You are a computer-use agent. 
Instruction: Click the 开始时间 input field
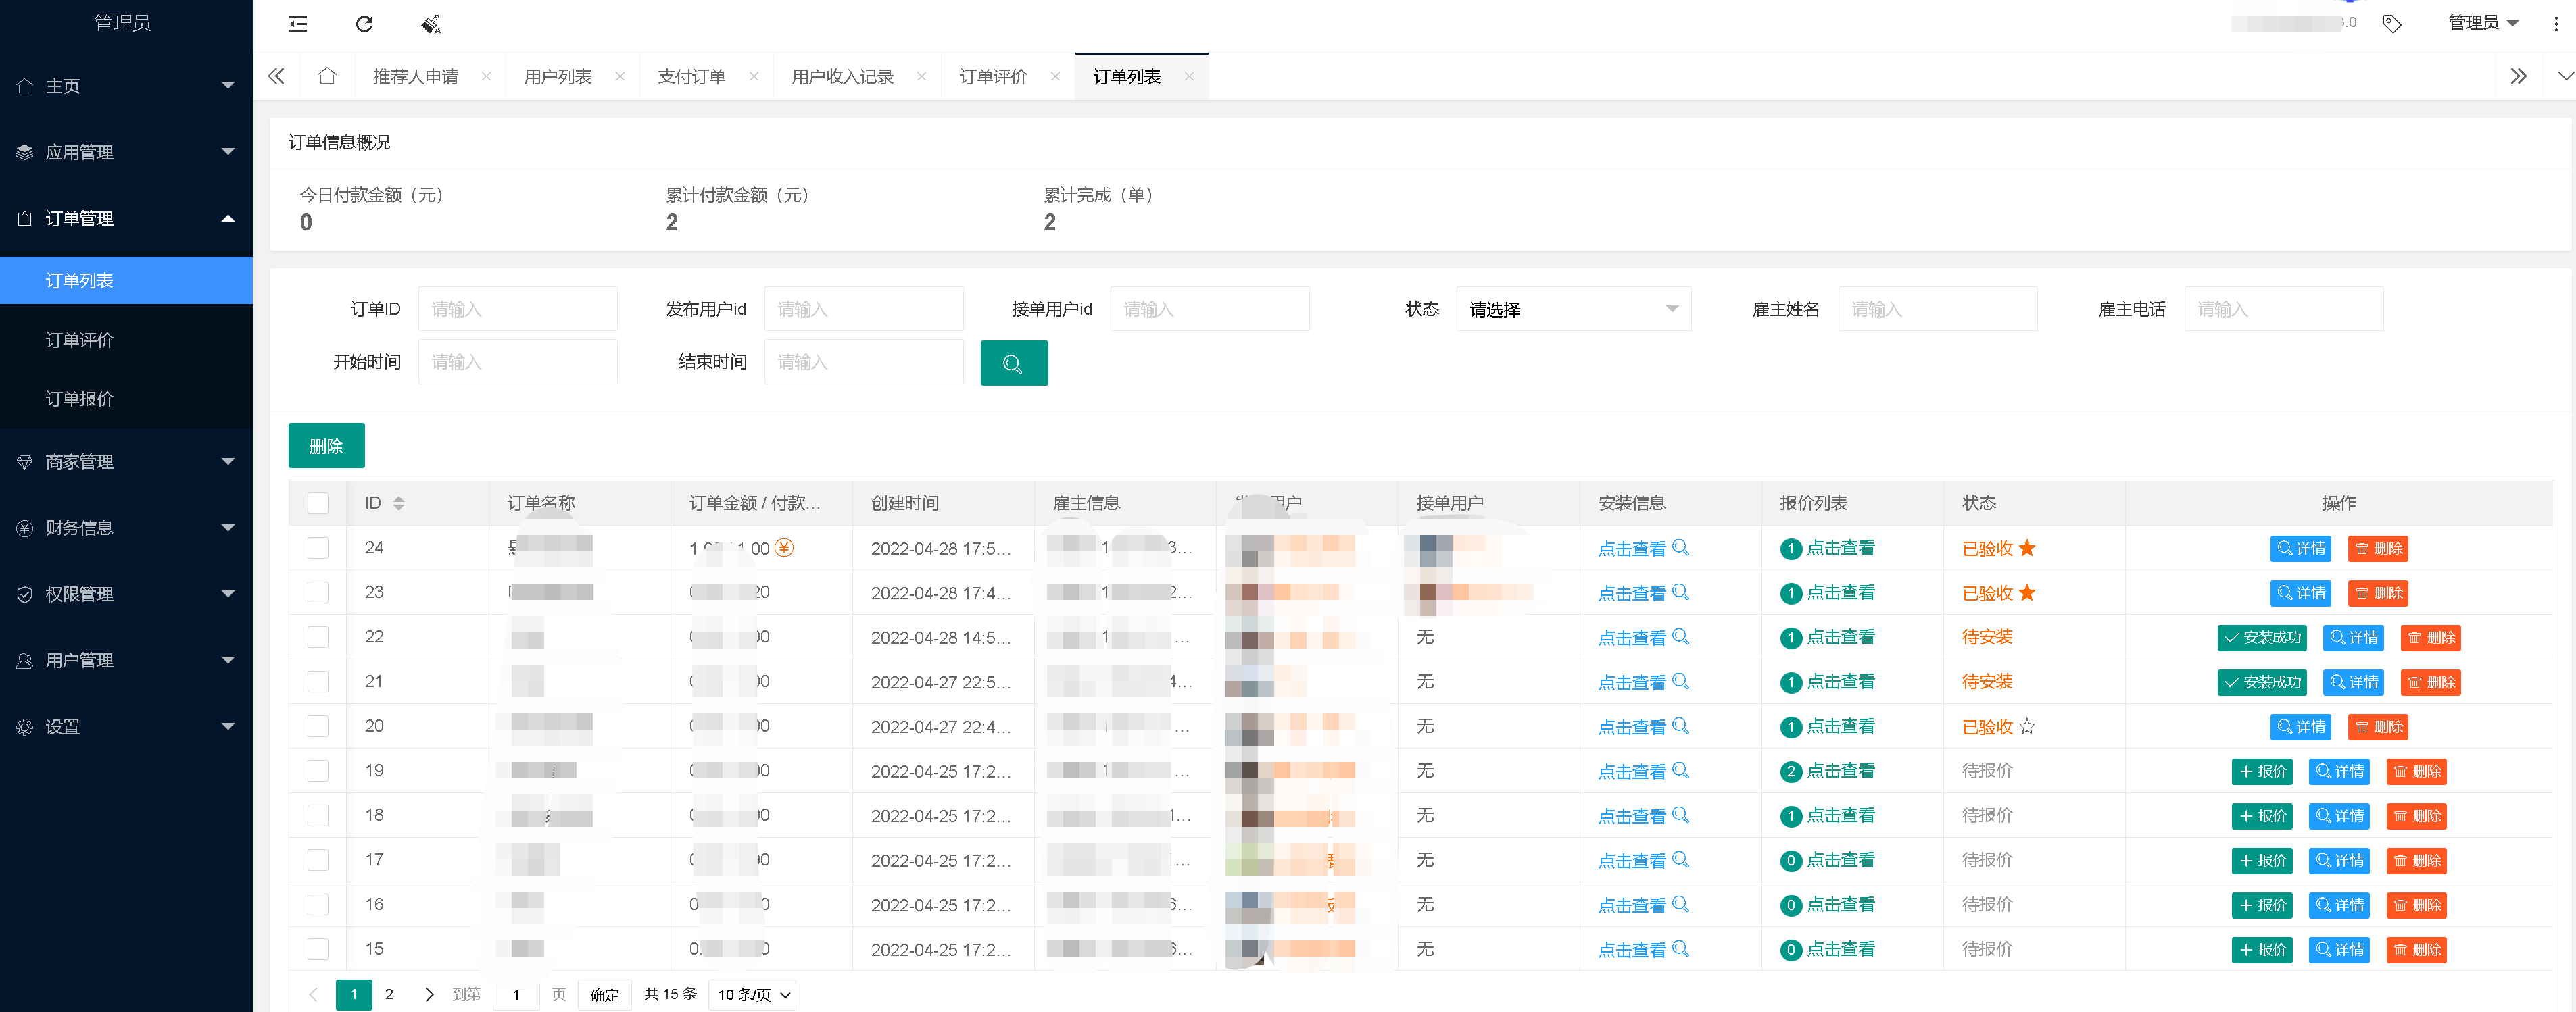[518, 361]
